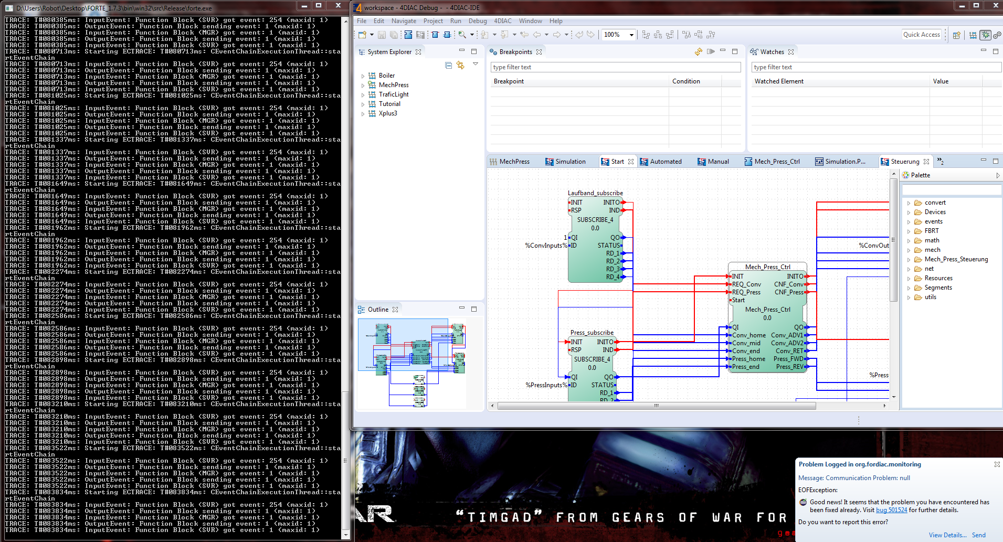Screen dimensions: 1003x542
Task: Click the yellow refresh icon in Breakpoints panel
Action: point(699,51)
